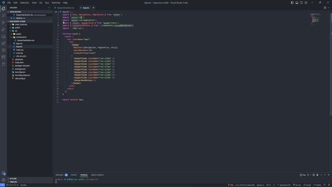
Task: Close the App.tsx editor tab
Action: coord(93,8)
